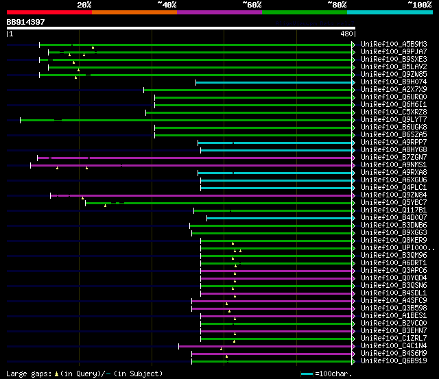
Task: Select hit label UniRef100_B7ZGN7
Action: [394, 158]
